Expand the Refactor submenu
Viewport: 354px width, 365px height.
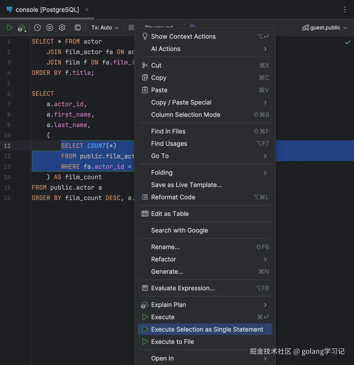205,259
